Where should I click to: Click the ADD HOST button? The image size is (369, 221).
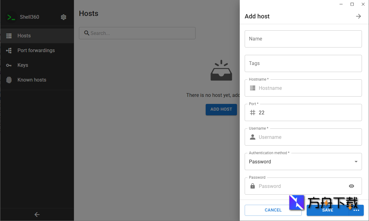point(221,109)
